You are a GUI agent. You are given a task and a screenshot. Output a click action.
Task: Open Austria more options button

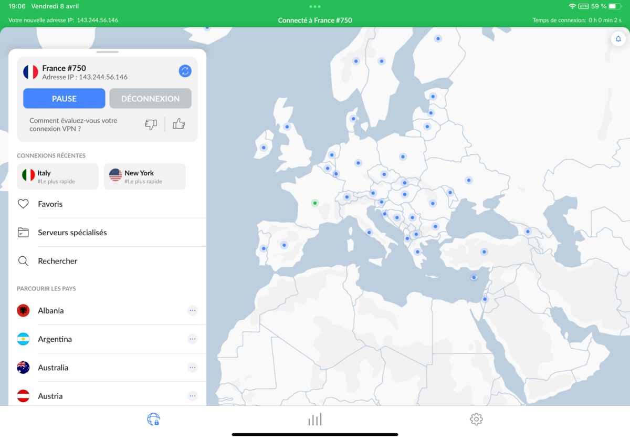click(193, 396)
